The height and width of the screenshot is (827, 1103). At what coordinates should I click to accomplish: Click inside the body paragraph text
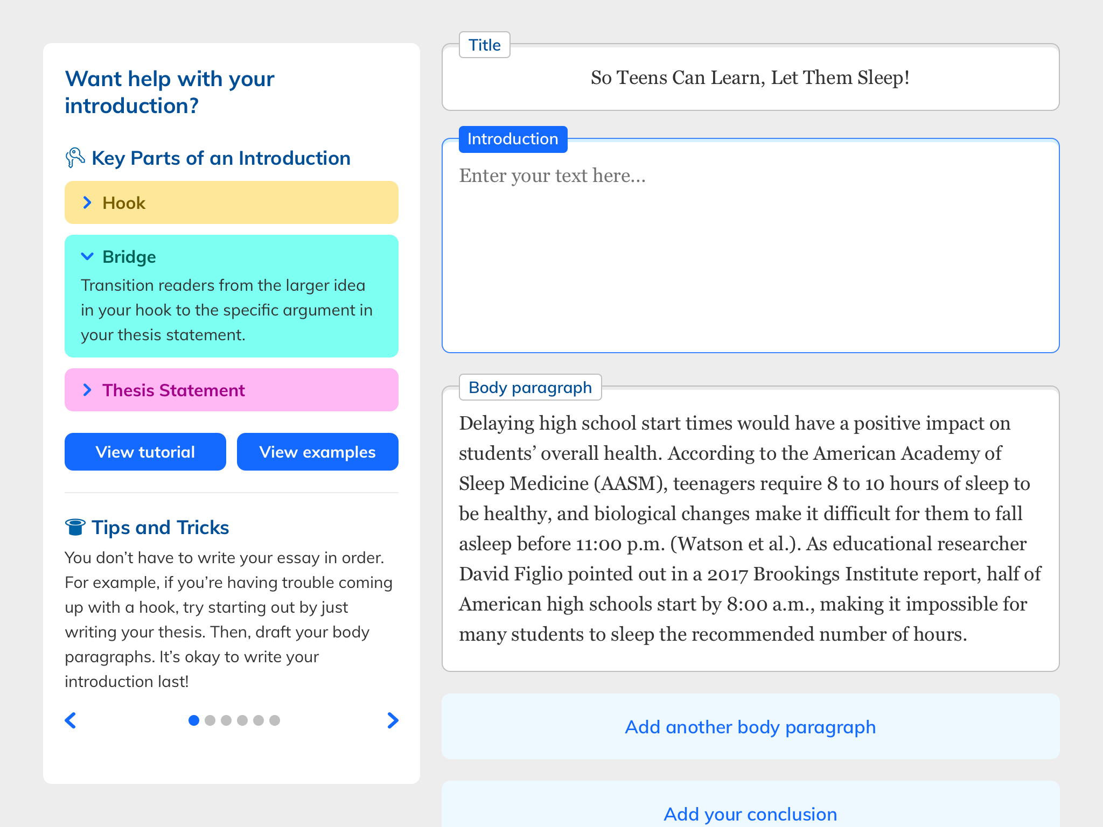[x=750, y=528]
